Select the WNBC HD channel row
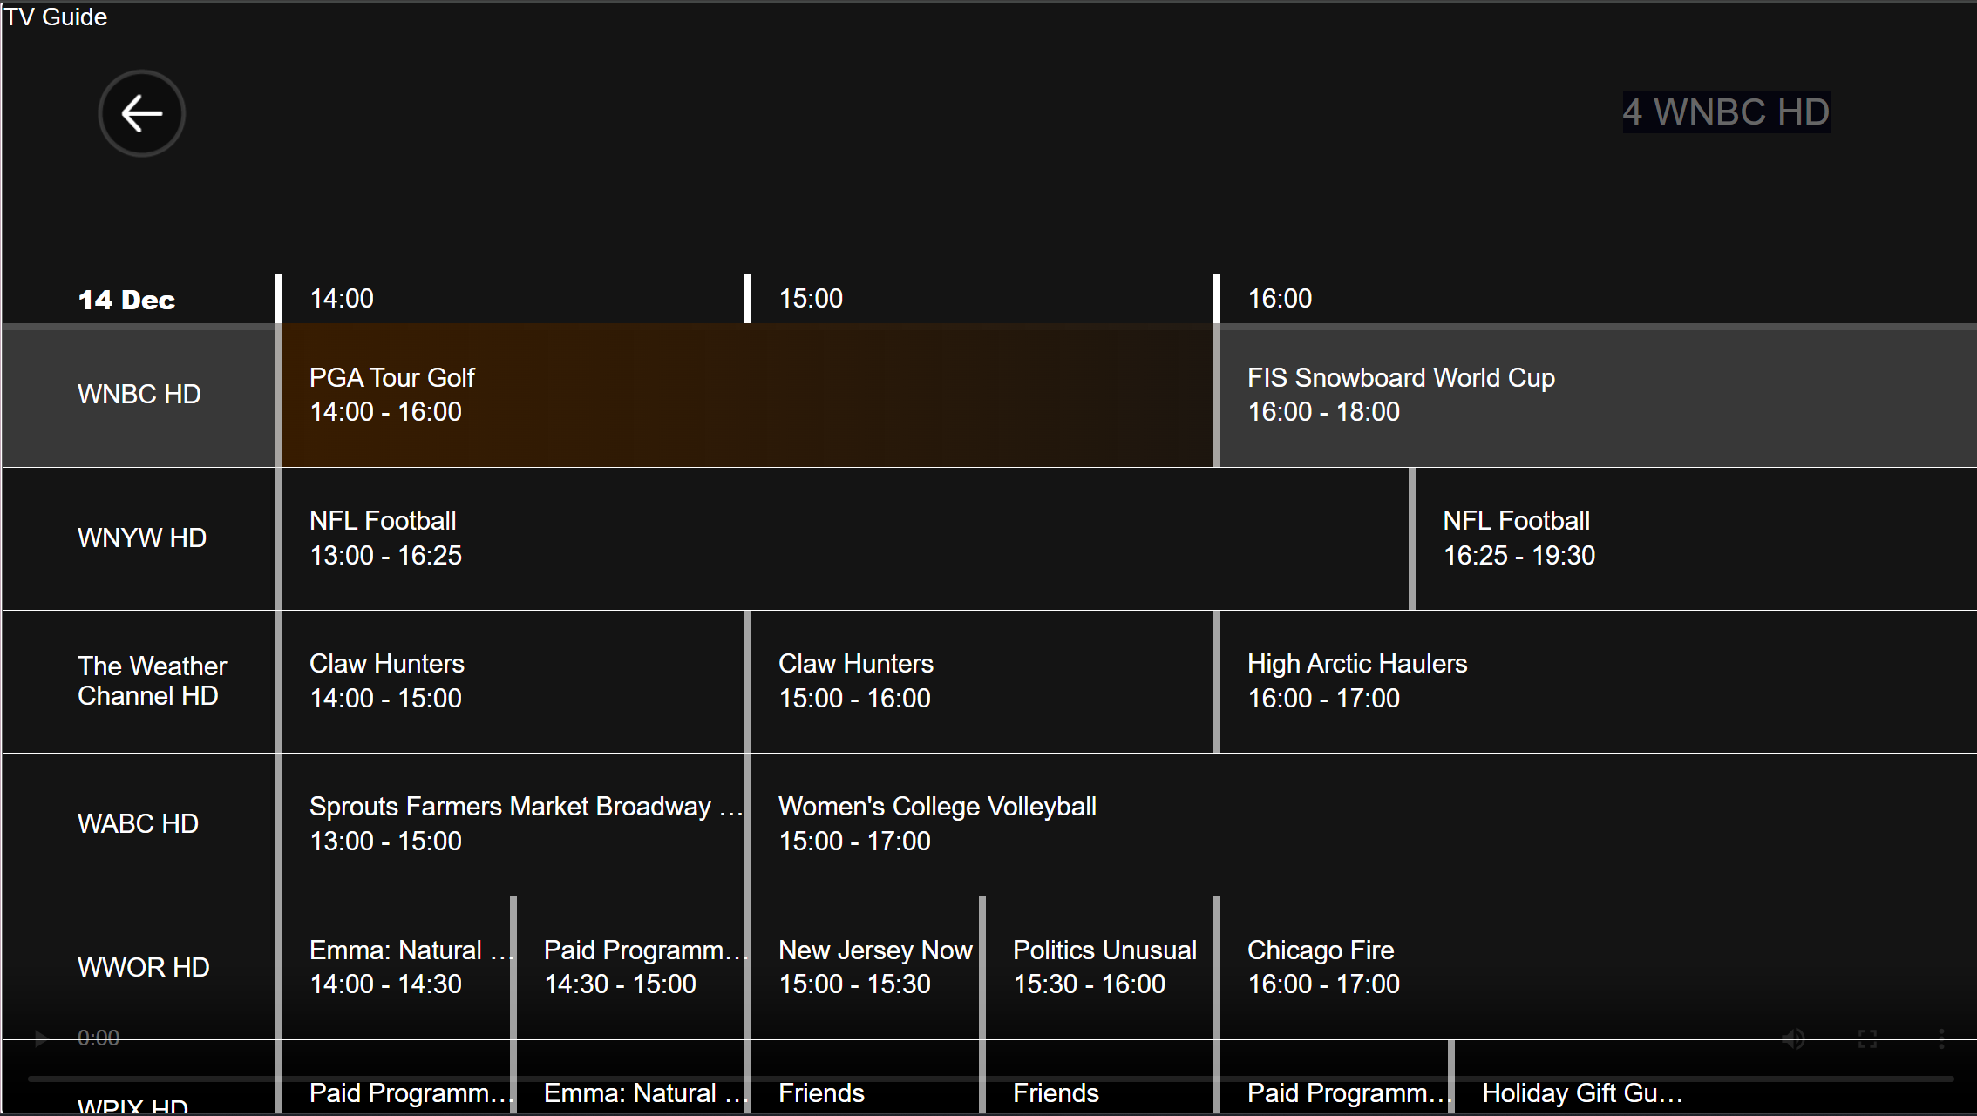This screenshot has height=1116, width=1977. pyautogui.click(x=139, y=395)
